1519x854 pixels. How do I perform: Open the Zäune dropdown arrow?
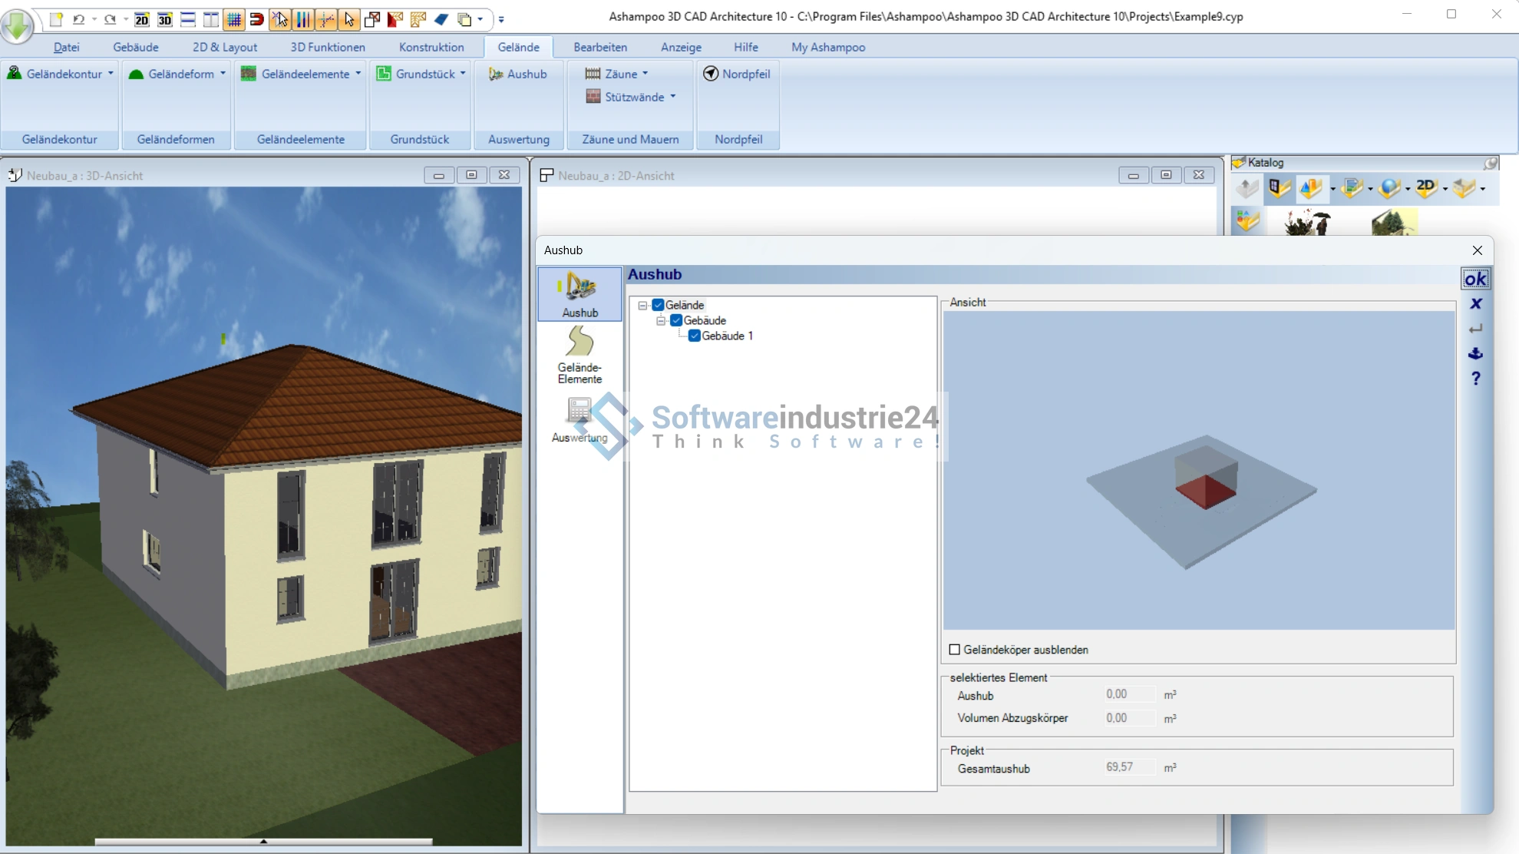[645, 74]
